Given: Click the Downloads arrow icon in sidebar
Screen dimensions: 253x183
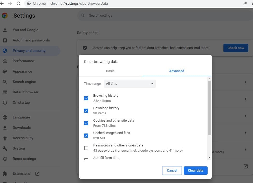Looking at the screenshot, I should 5,128.
